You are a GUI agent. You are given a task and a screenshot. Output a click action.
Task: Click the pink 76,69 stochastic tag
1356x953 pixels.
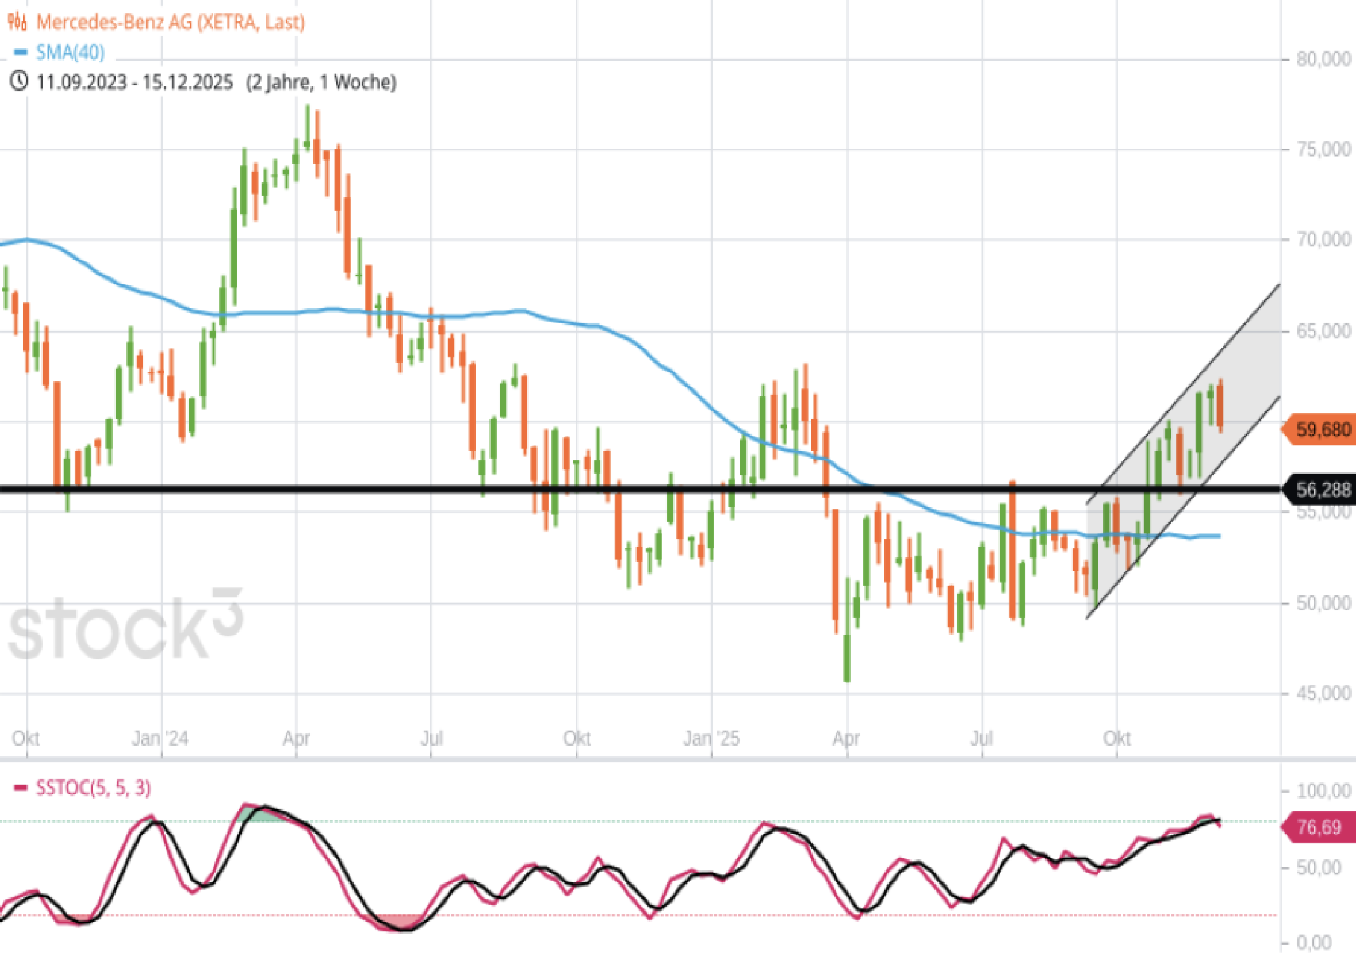point(1318,828)
